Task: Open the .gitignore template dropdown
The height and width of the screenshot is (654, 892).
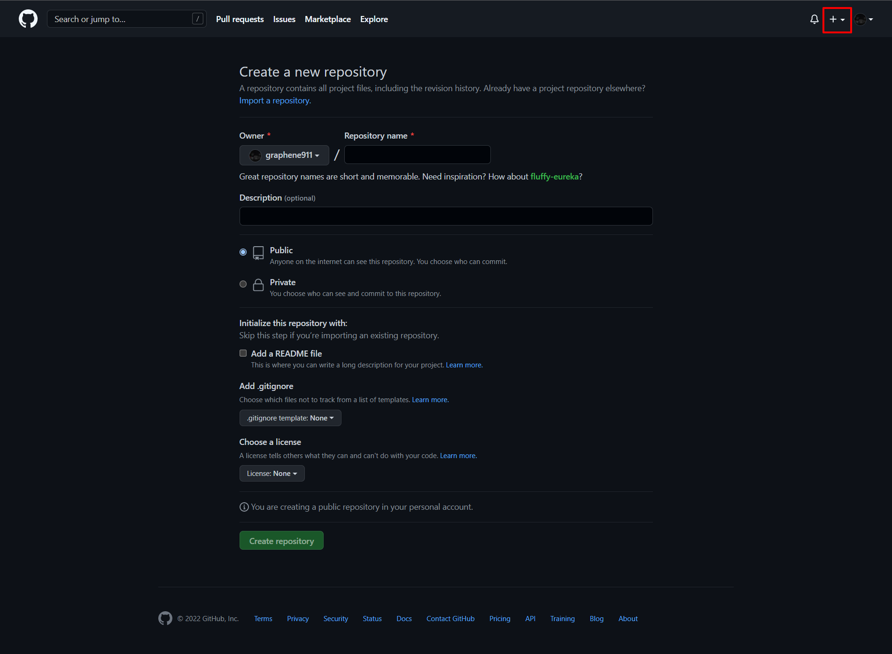Action: click(x=290, y=418)
